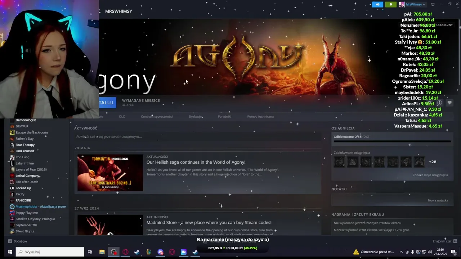Select Fear Therapy game icon
The image size is (461, 259).
12,145
